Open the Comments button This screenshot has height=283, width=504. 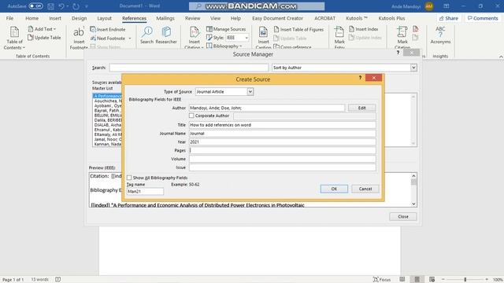click(x=483, y=18)
